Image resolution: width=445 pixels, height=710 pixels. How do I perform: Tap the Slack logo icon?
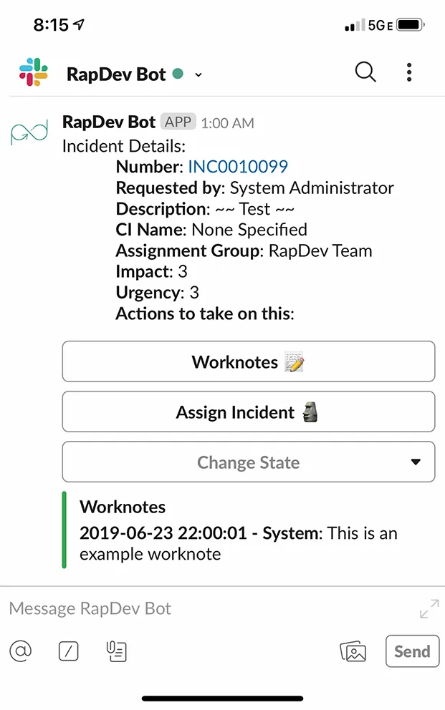(x=34, y=72)
